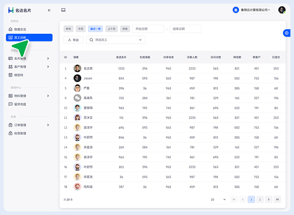Click the laptop screen icon in header

[x=63, y=10]
